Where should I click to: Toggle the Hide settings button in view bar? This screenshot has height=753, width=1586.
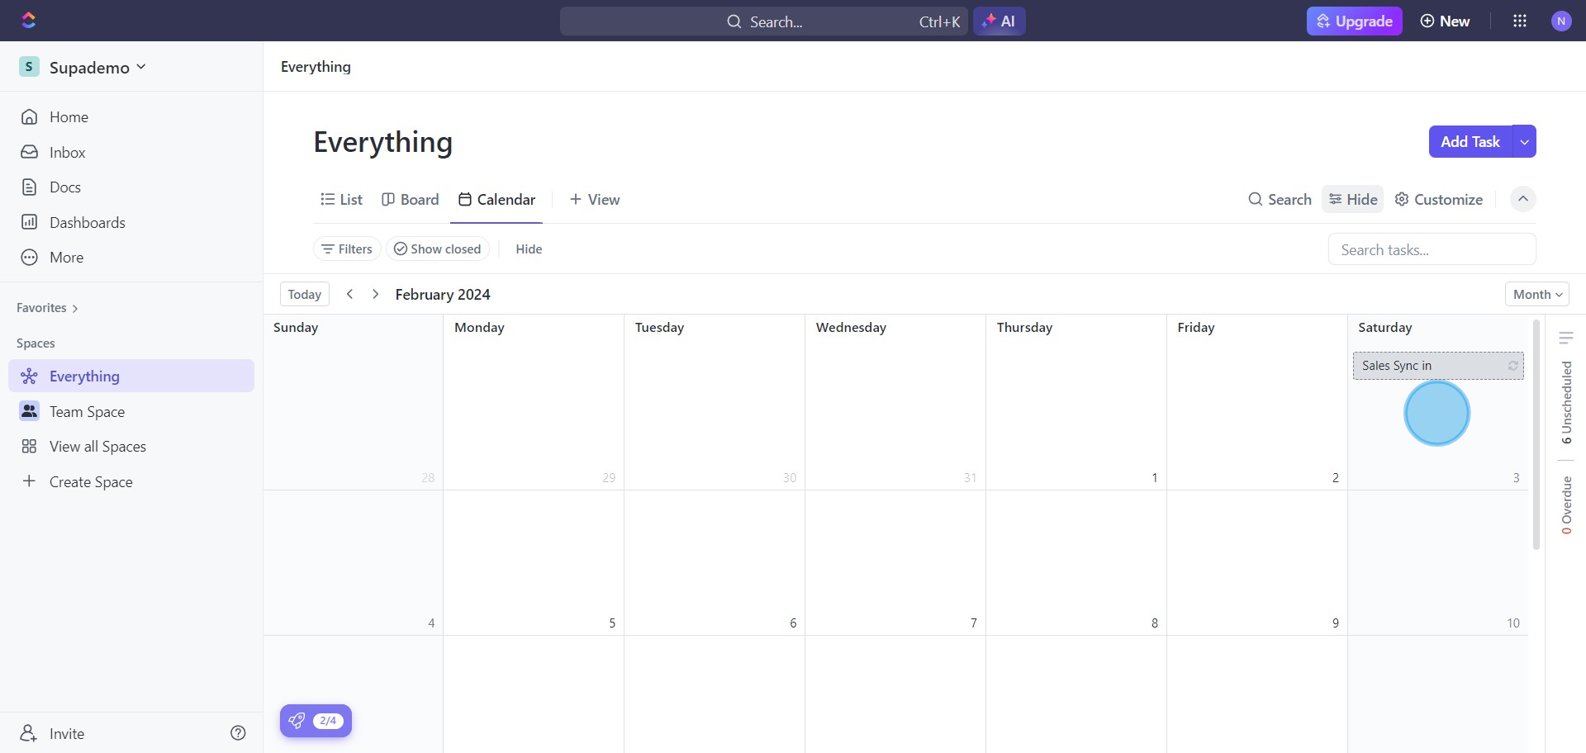coord(1353,199)
